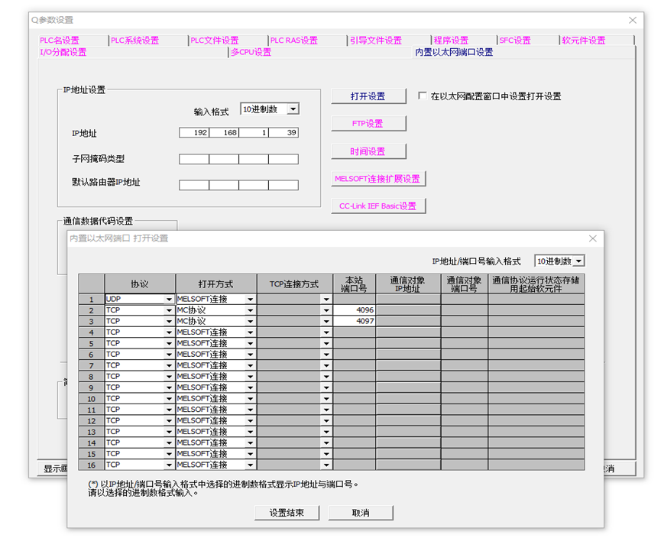Open the 输入格式 dropdown showing 10进制数

point(293,109)
